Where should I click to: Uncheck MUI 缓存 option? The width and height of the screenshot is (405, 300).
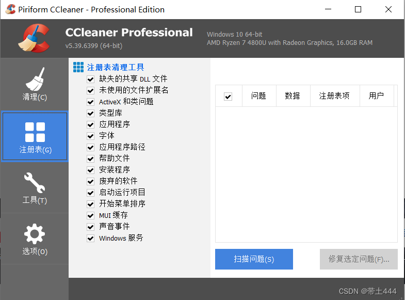coord(90,215)
